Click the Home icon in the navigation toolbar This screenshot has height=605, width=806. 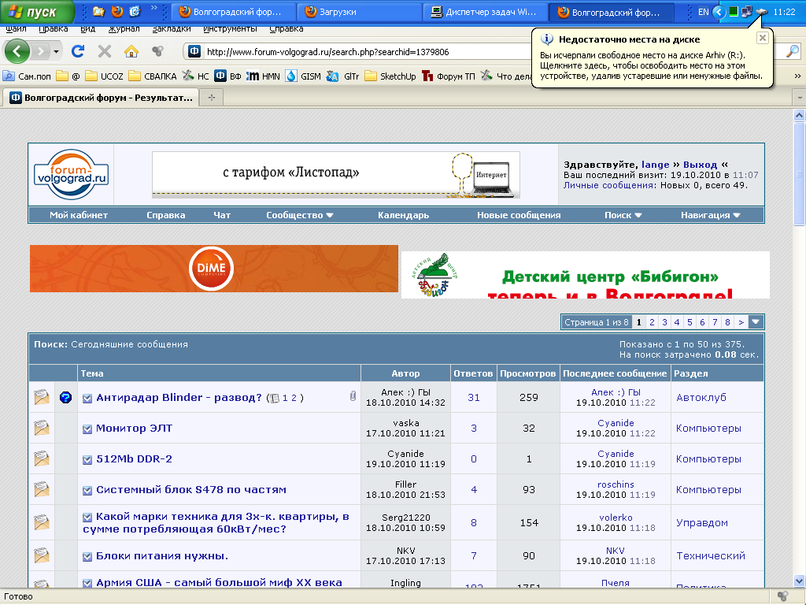coord(131,51)
